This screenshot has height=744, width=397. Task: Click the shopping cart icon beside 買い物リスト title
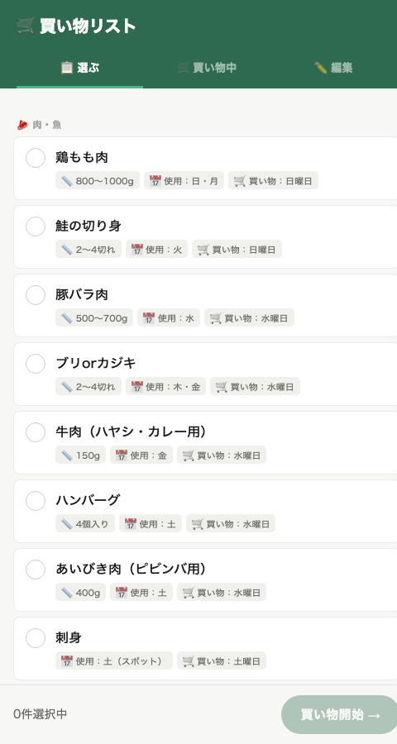click(x=25, y=26)
